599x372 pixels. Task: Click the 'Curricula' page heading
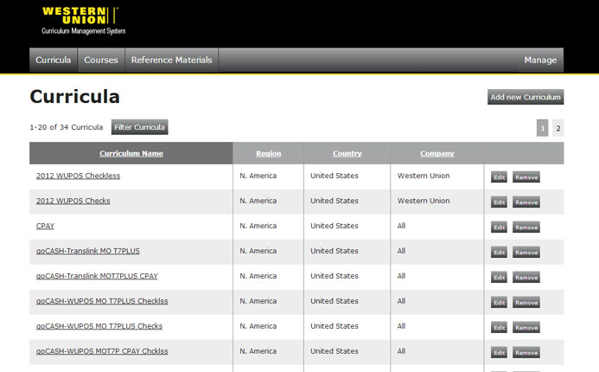tap(75, 96)
